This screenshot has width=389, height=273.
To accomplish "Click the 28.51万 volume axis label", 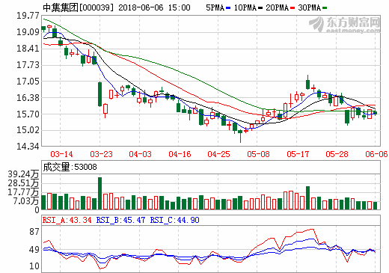I will pos(24,183).
